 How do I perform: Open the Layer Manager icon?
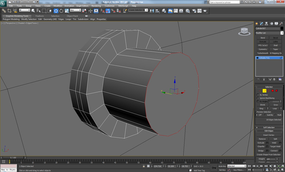point(164,11)
